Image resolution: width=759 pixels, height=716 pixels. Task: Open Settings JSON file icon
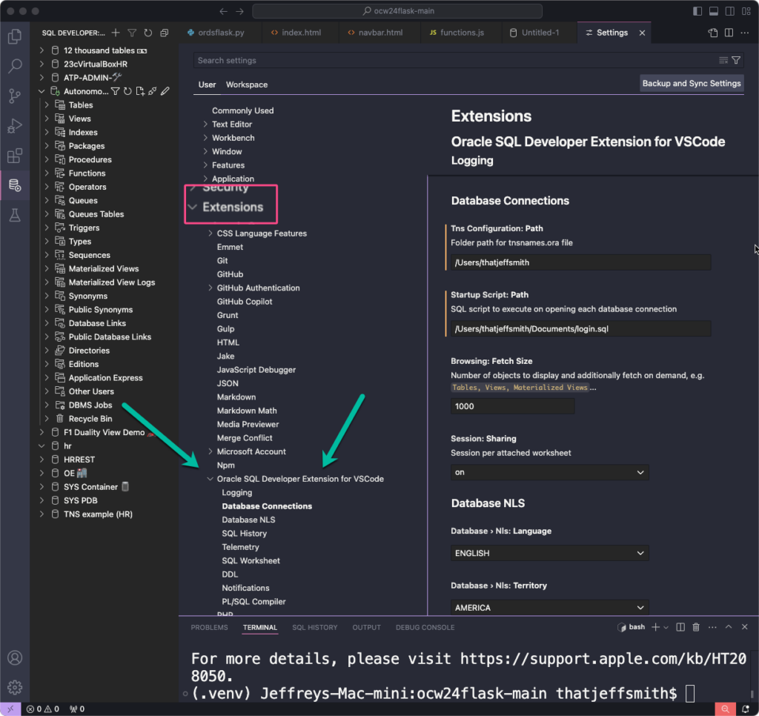[712, 33]
